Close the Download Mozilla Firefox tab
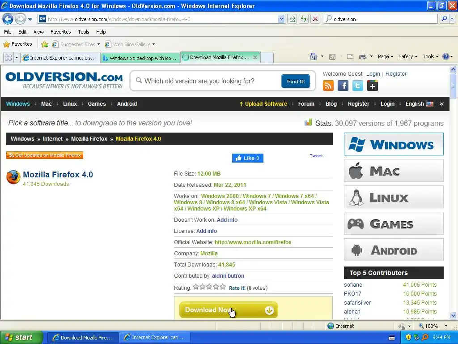Image resolution: width=458 pixels, height=344 pixels. click(255, 57)
